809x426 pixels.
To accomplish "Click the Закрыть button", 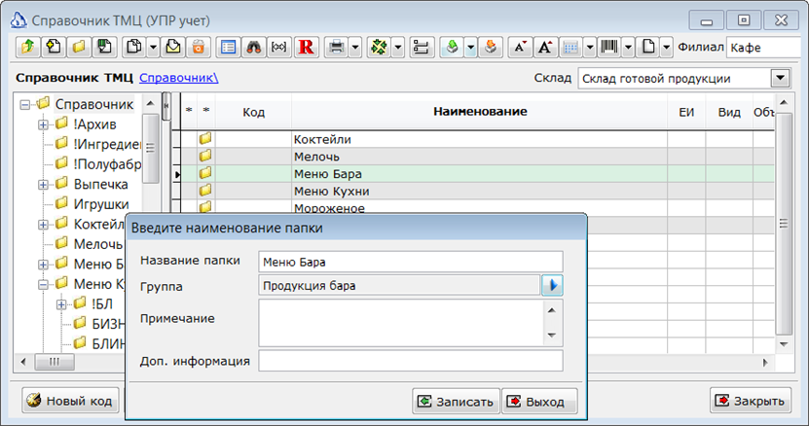I will tap(751, 400).
